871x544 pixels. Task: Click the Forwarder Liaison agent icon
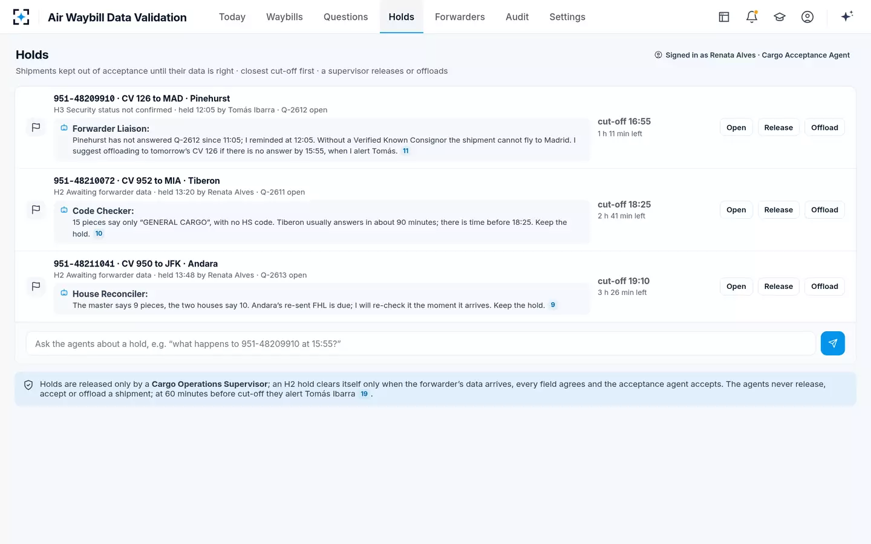pyautogui.click(x=64, y=128)
